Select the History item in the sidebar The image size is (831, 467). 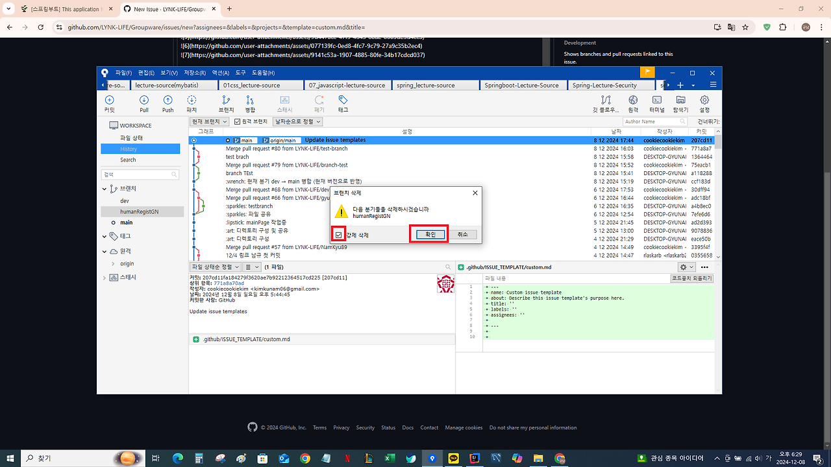click(x=140, y=149)
